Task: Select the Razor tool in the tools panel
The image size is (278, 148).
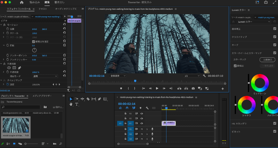Action: 88,99
